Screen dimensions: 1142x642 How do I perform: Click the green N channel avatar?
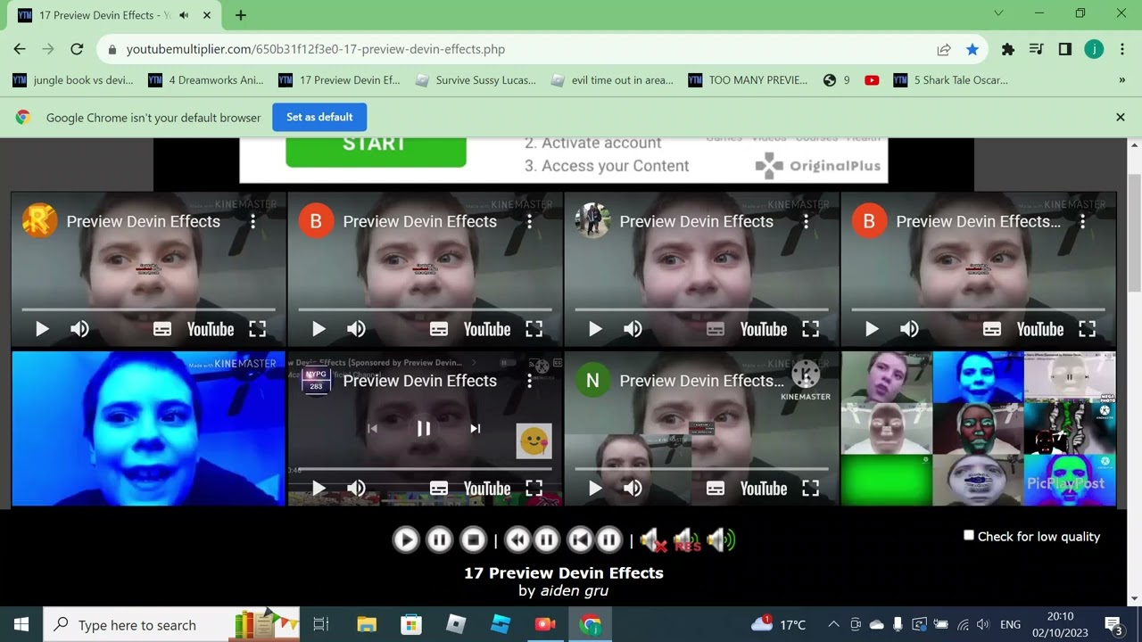click(x=592, y=381)
